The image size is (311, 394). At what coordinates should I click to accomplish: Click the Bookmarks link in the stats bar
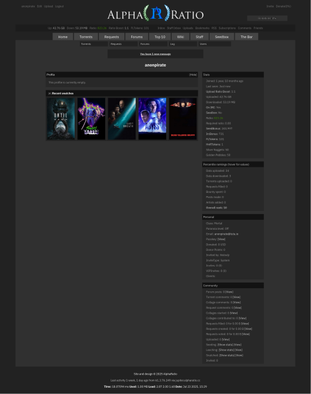coord(202,28)
